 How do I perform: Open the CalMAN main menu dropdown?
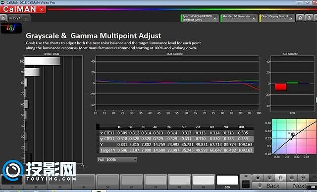(x=42, y=9)
